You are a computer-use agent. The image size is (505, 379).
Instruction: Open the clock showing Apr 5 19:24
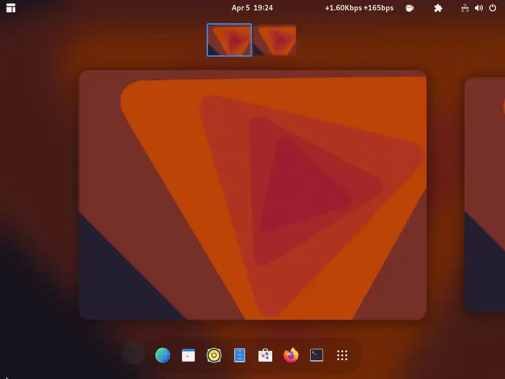(252, 8)
